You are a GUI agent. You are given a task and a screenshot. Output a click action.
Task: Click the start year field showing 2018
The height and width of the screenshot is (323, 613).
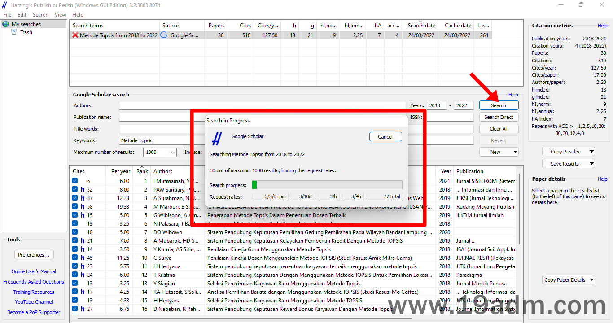tap(436, 105)
